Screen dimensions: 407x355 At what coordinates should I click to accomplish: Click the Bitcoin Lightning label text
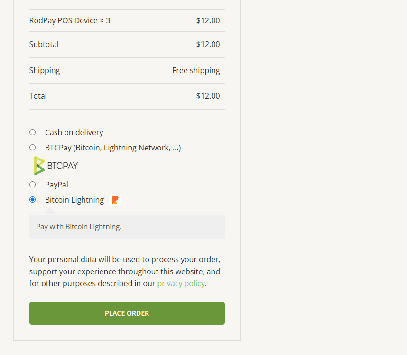point(74,200)
